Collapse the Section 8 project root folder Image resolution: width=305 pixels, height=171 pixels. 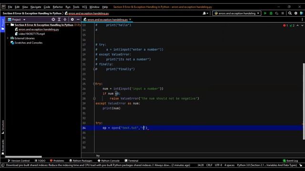8,25
